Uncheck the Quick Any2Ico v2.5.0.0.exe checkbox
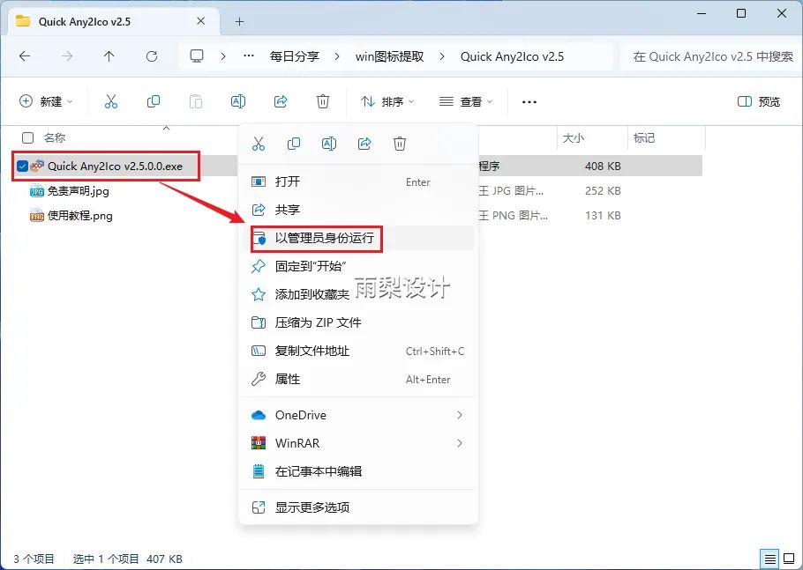Screen dimensions: 803x570 (x=22, y=166)
